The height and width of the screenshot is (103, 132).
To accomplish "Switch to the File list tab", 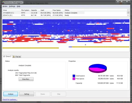I will [x=17, y=57].
